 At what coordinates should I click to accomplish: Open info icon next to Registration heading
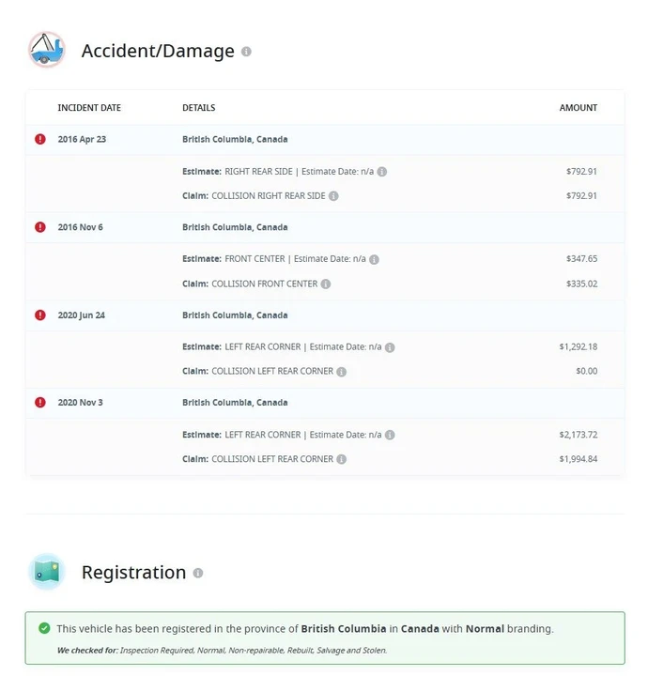(x=198, y=573)
